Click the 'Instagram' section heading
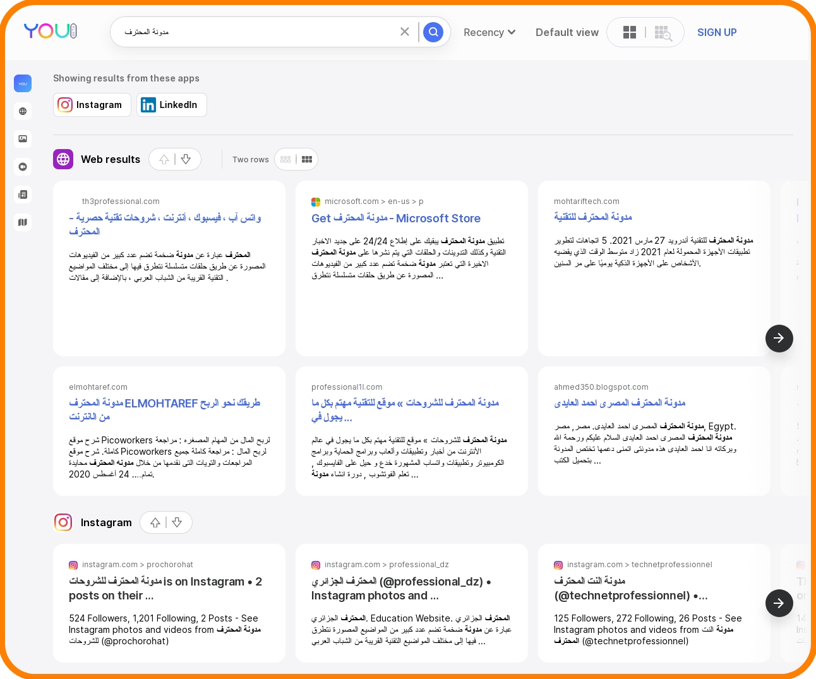Screen dimensions: 816x679 pyautogui.click(x=106, y=522)
